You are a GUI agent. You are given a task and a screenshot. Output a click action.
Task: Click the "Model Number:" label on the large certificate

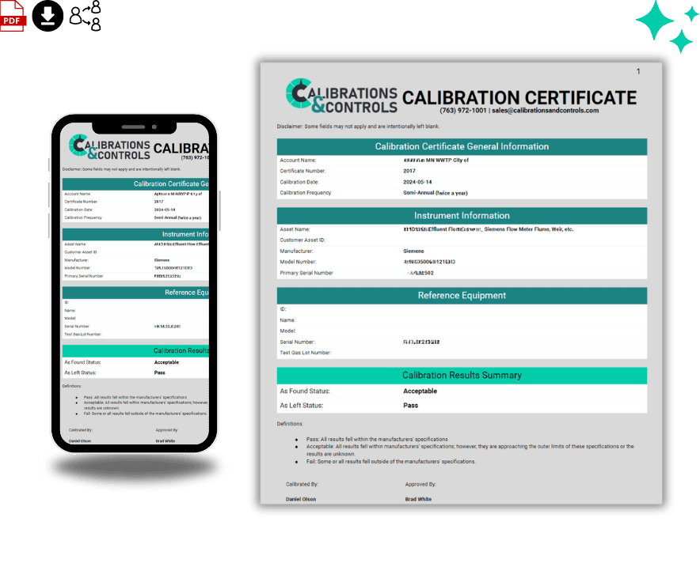pos(298,262)
